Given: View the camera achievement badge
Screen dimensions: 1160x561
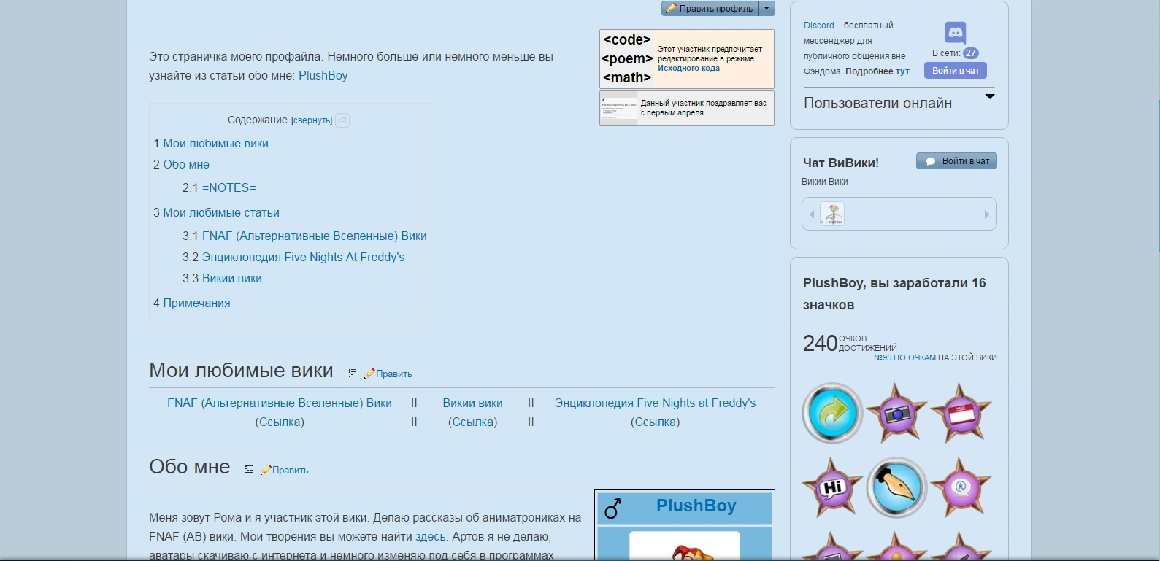Looking at the screenshot, I should point(896,413).
